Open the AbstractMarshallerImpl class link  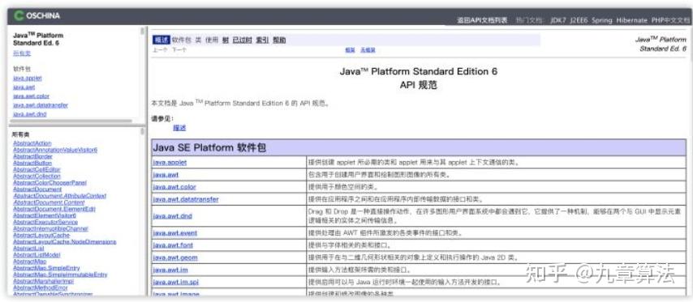pyautogui.click(x=43, y=281)
